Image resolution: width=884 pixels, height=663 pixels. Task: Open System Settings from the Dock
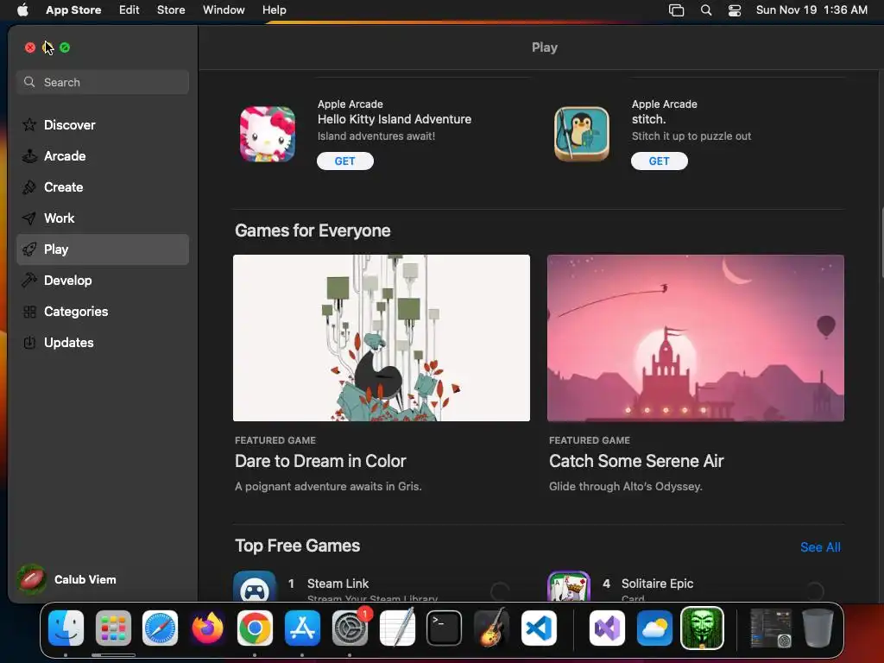350,628
